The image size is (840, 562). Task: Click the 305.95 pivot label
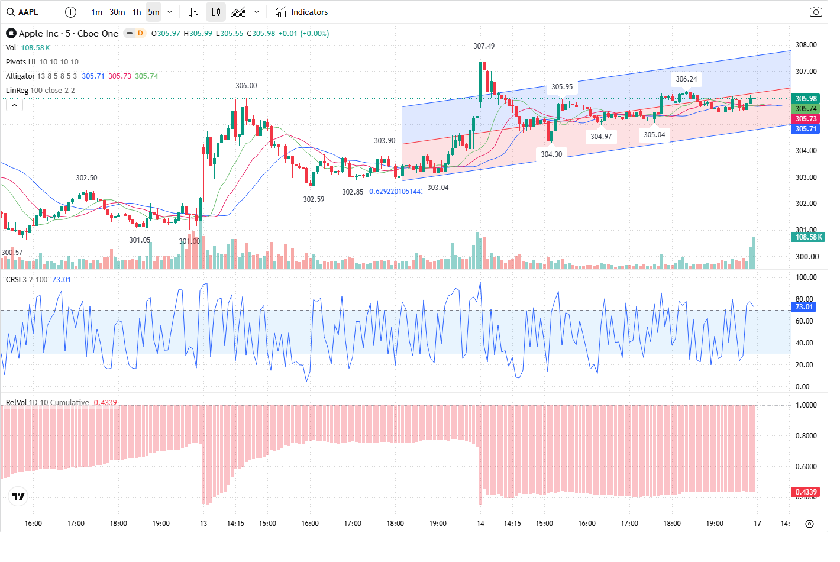coord(562,87)
